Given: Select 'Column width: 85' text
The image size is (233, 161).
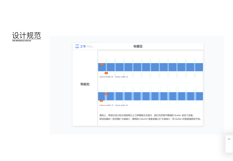Looking at the screenshot, I should click(x=106, y=77).
